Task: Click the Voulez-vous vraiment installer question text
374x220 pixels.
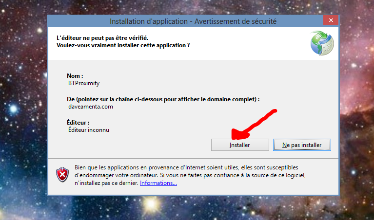Action: click(123, 45)
